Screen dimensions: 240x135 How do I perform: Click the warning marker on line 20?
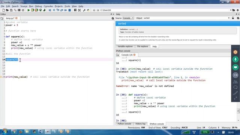[x=1, y=77]
